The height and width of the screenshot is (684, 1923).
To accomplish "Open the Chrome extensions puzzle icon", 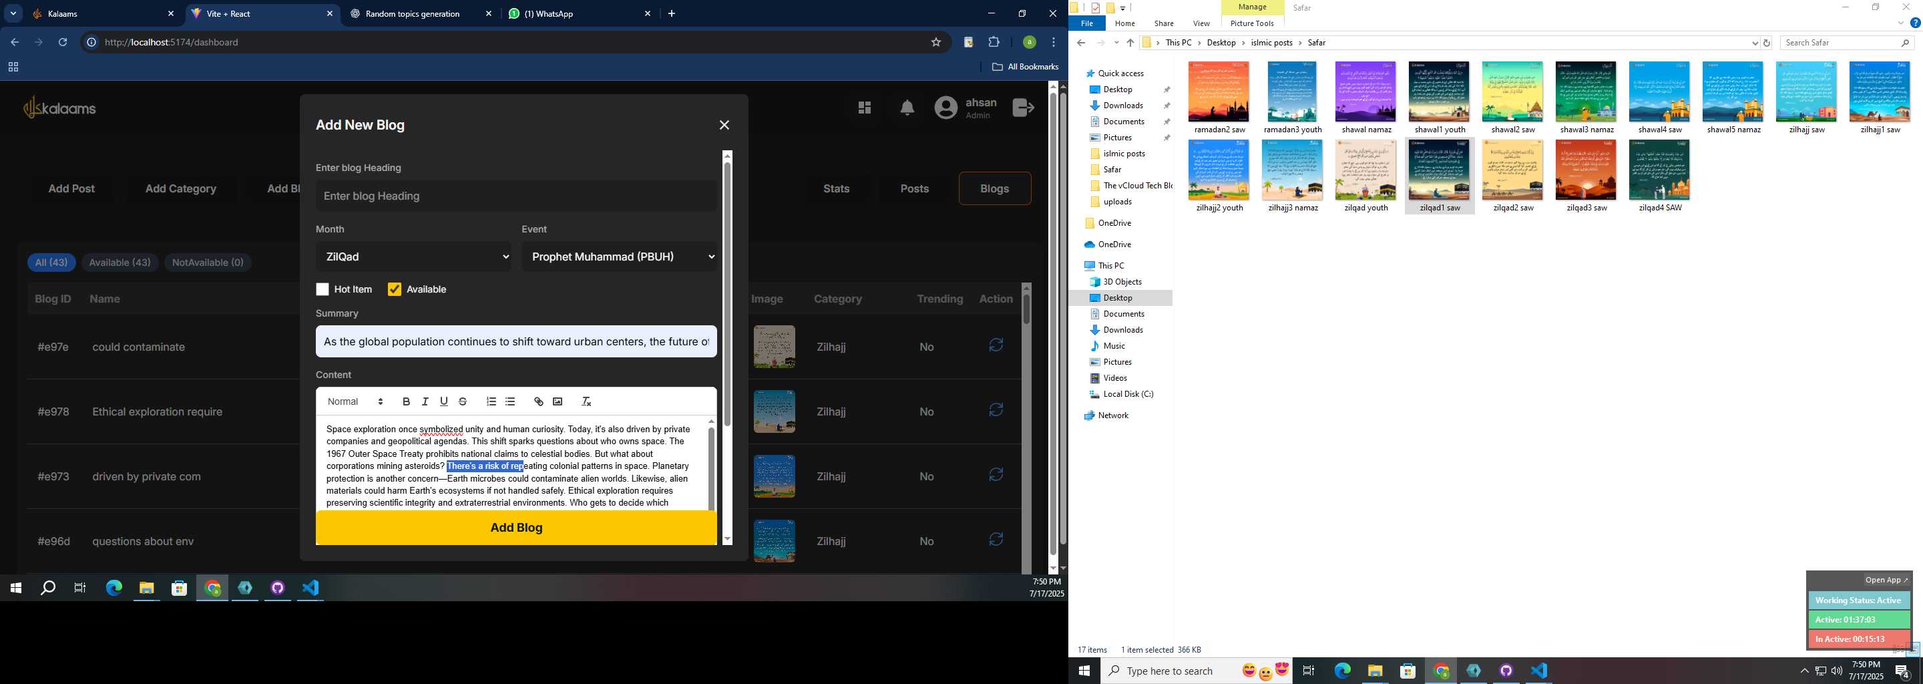I will (x=994, y=43).
